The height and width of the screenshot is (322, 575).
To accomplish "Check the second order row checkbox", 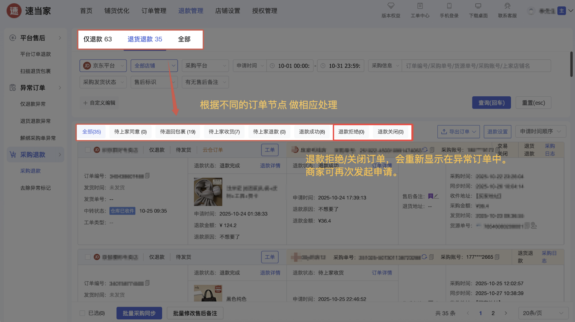I will (x=88, y=257).
